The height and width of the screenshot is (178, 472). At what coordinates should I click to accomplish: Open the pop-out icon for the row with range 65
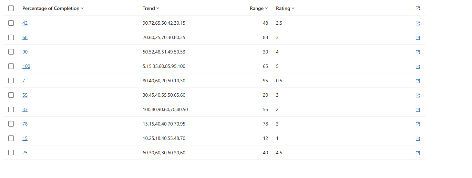point(418,67)
